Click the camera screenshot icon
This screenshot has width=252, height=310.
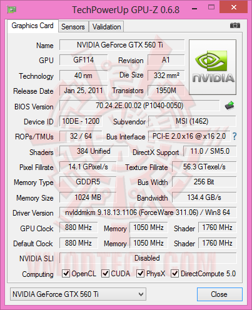tap(235, 26)
